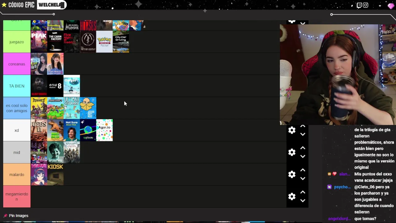
Task: Move the malardo tier down with the arrow
Action: pyautogui.click(x=303, y=178)
